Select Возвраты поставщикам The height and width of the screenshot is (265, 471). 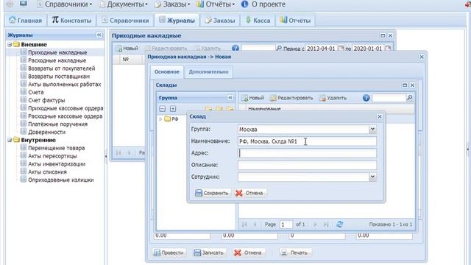pyautogui.click(x=59, y=77)
